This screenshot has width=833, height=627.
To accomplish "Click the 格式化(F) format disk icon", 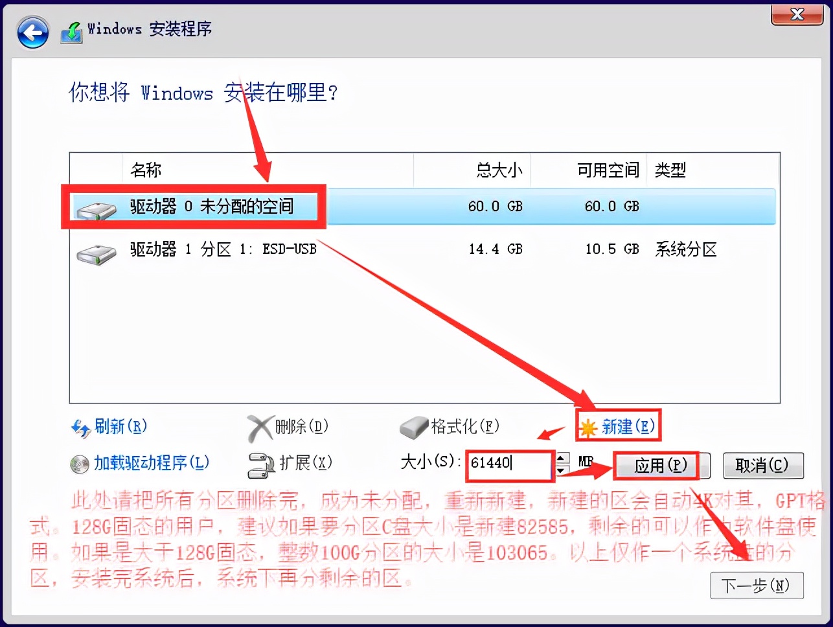I will [x=415, y=427].
